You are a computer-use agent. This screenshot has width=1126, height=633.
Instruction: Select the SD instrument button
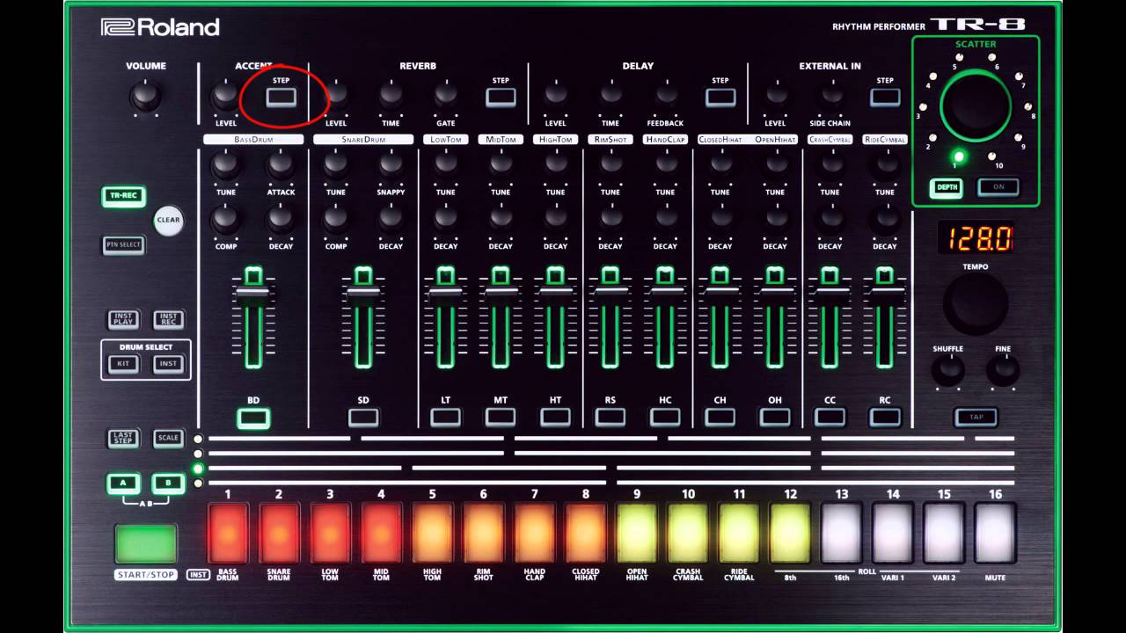363,418
